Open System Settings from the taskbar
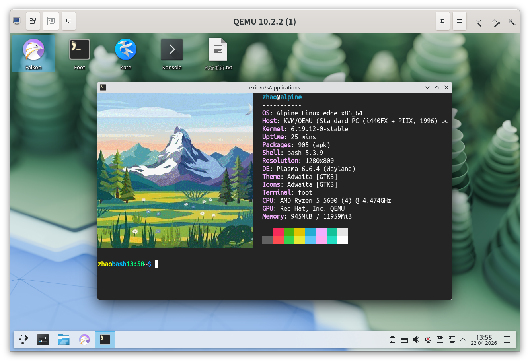The height and width of the screenshot is (363, 530). click(43, 340)
